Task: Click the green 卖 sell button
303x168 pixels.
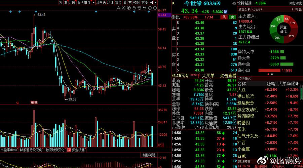Action: (x=232, y=17)
